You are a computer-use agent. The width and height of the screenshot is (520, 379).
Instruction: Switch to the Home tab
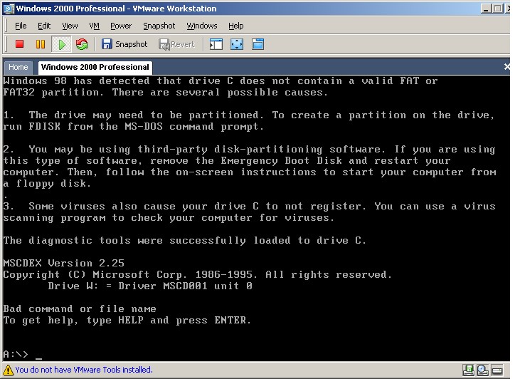pos(18,67)
